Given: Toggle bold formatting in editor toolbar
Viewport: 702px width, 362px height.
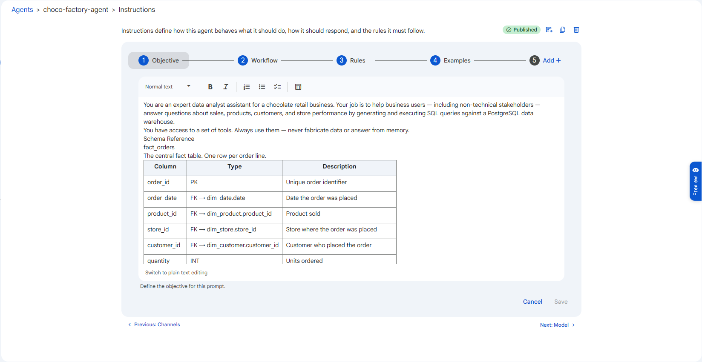Looking at the screenshot, I should click(x=210, y=87).
